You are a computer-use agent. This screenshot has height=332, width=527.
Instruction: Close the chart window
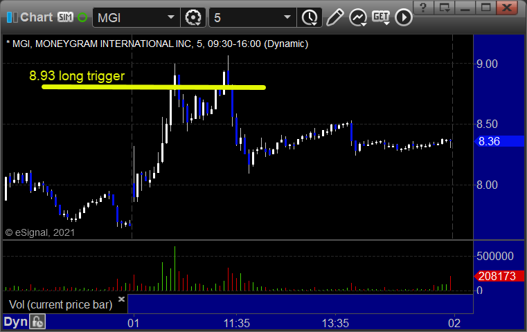(506, 7)
